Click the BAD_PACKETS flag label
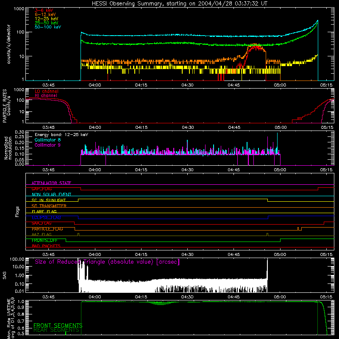Screen dimensions: 339x339 click(x=46, y=246)
